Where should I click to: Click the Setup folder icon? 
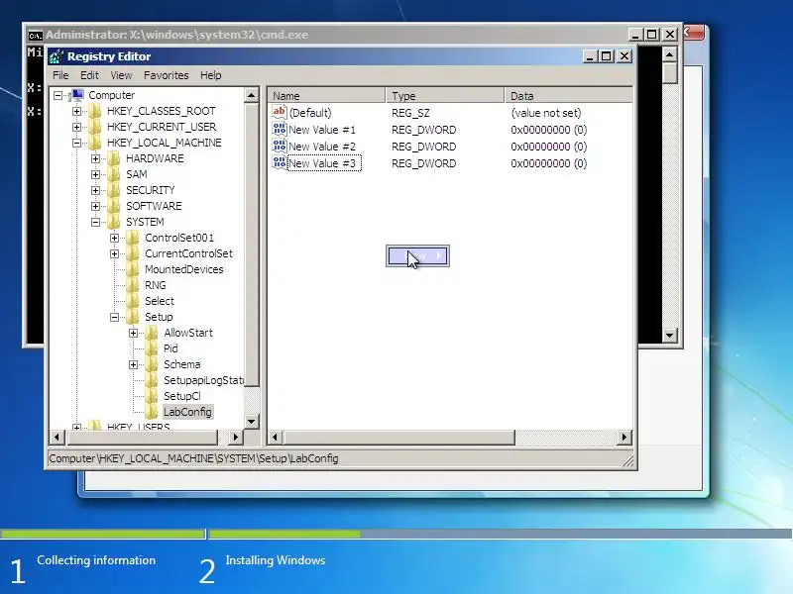point(133,317)
